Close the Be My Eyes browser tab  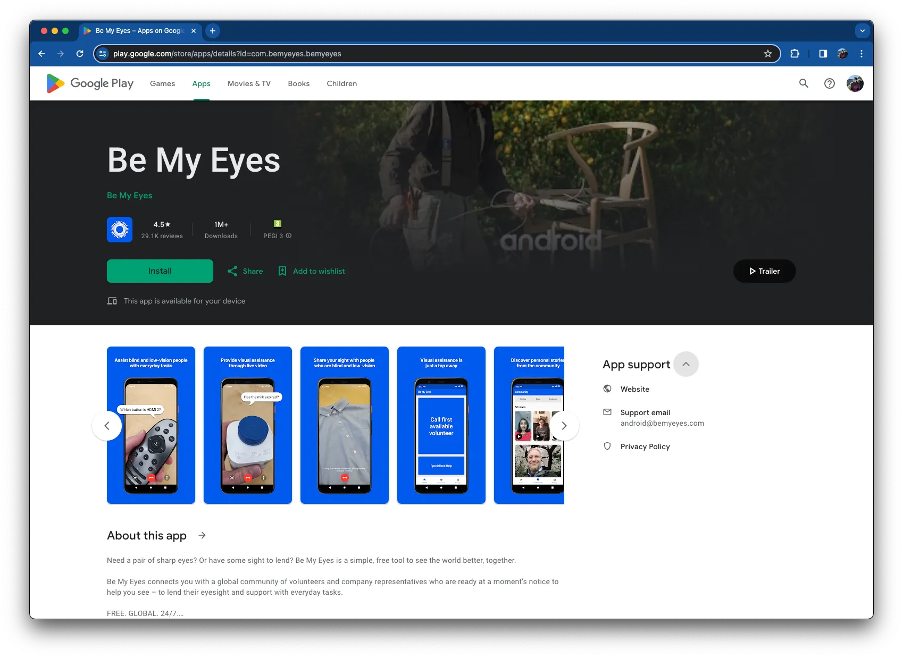pyautogui.click(x=194, y=31)
